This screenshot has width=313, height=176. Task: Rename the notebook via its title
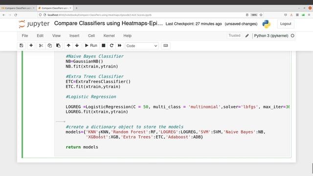pyautogui.click(x=109, y=23)
